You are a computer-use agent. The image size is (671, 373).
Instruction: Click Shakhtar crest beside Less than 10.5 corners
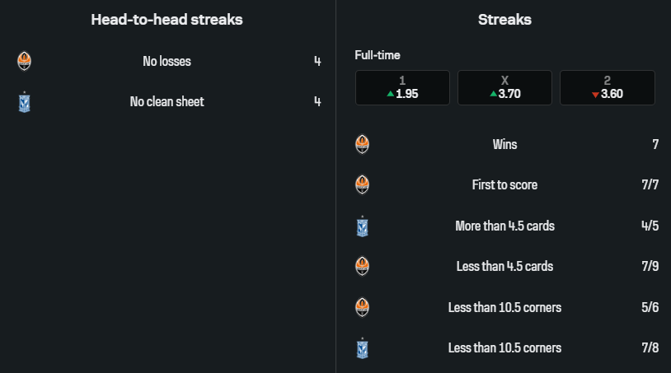[x=362, y=307]
